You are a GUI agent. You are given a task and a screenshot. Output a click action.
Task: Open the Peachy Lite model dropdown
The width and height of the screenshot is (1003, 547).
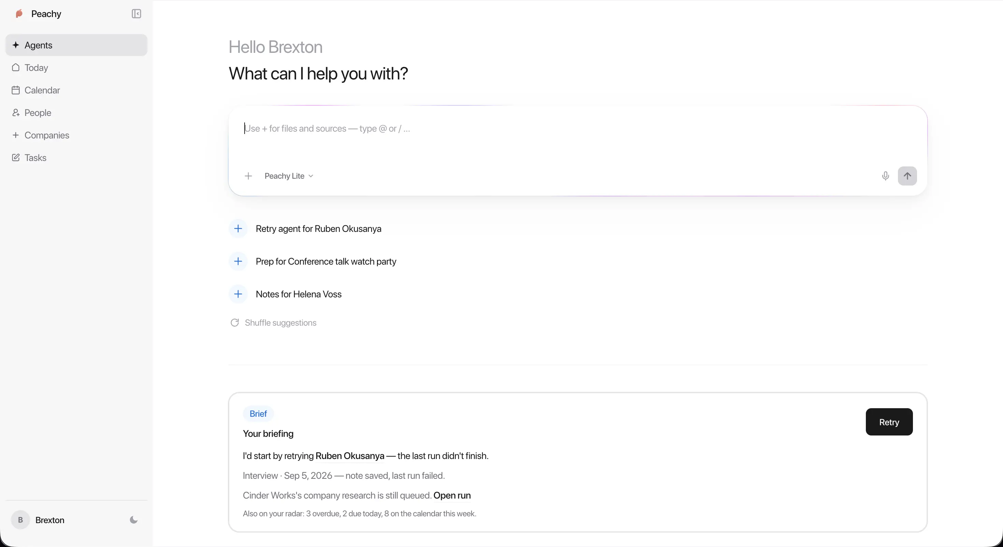(289, 176)
